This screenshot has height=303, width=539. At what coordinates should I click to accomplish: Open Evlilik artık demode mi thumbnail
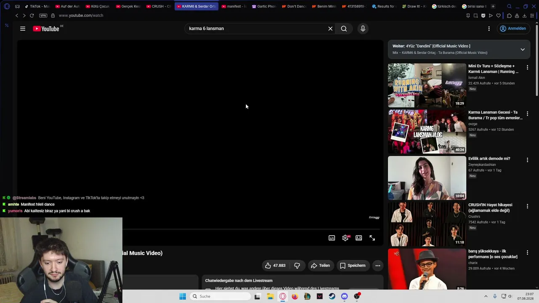(x=427, y=178)
